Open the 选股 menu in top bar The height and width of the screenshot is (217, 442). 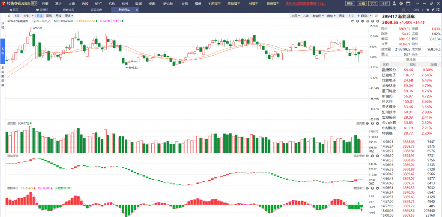point(85,4)
